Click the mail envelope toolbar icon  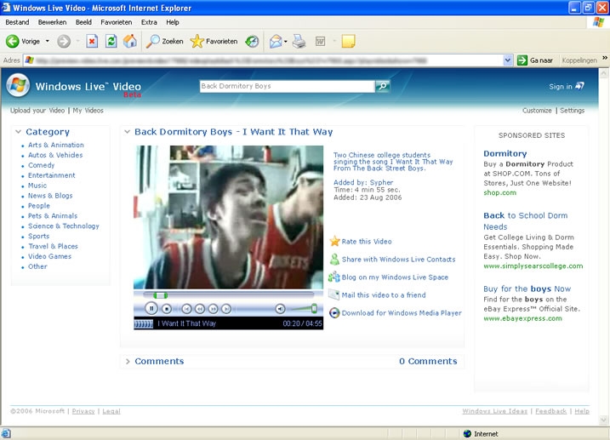tap(276, 41)
